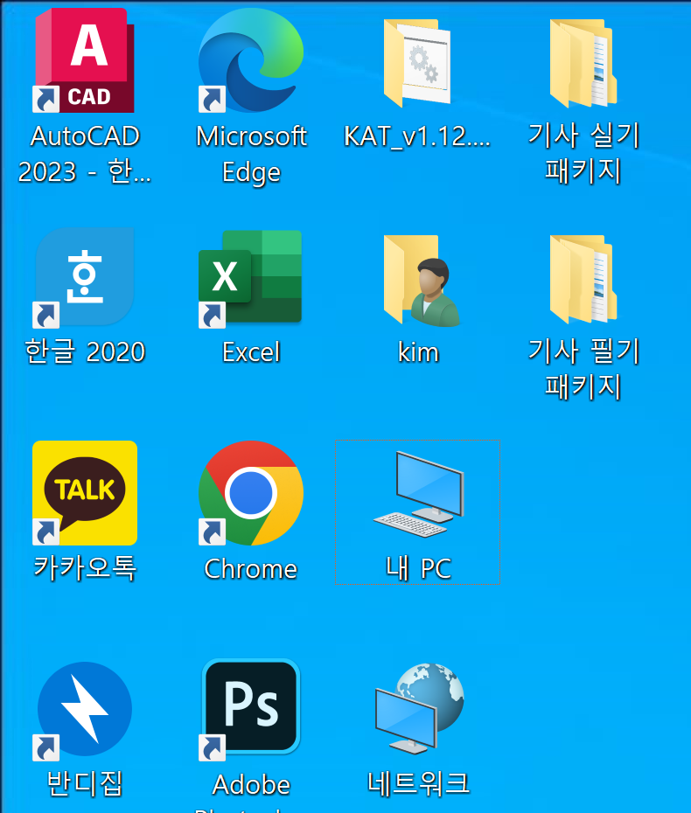Click the "네트워크" label text
This screenshot has height=813, width=691.
(x=418, y=783)
